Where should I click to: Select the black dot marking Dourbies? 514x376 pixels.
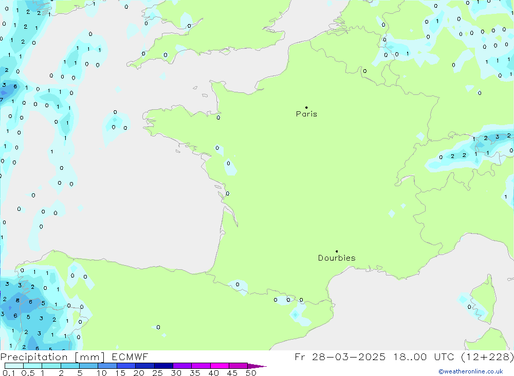pos(337,251)
